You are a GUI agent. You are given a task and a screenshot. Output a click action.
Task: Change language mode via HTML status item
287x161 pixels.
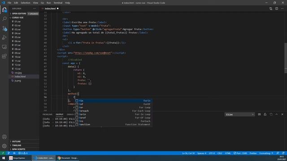coord(228,153)
